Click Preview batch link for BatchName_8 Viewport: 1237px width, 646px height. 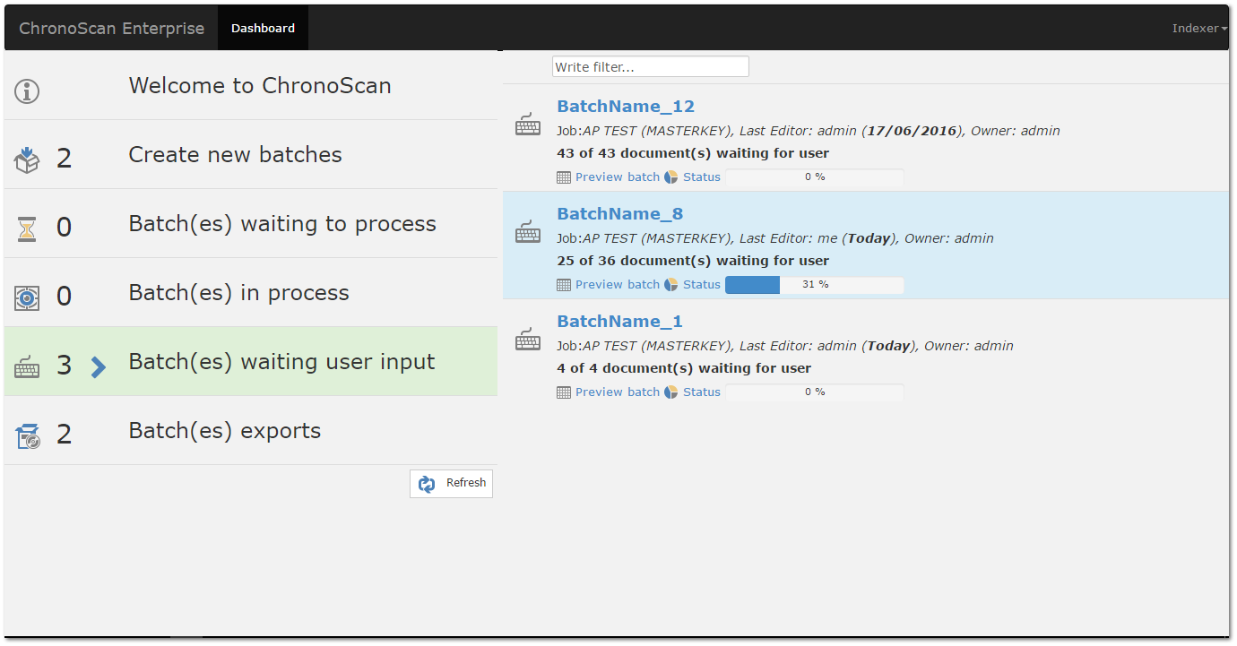[x=617, y=285]
